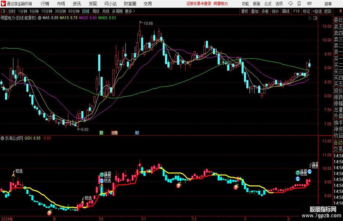Toggle the left sidebar panel icon
This screenshot has height=221, width=343.
[x=3, y=11]
